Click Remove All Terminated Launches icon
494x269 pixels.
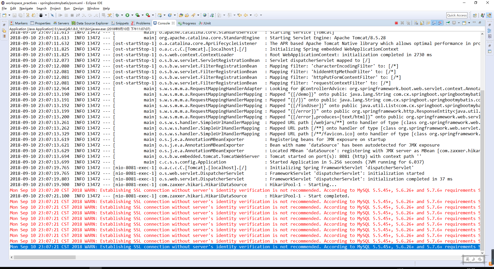408,23
